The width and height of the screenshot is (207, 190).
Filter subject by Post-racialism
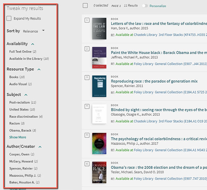click(23, 102)
